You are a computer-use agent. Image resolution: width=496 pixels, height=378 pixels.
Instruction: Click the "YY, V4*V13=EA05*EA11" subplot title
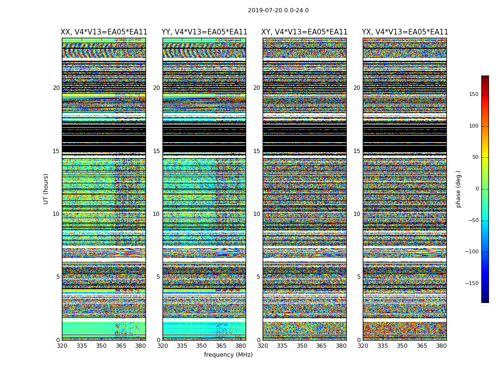click(205, 32)
